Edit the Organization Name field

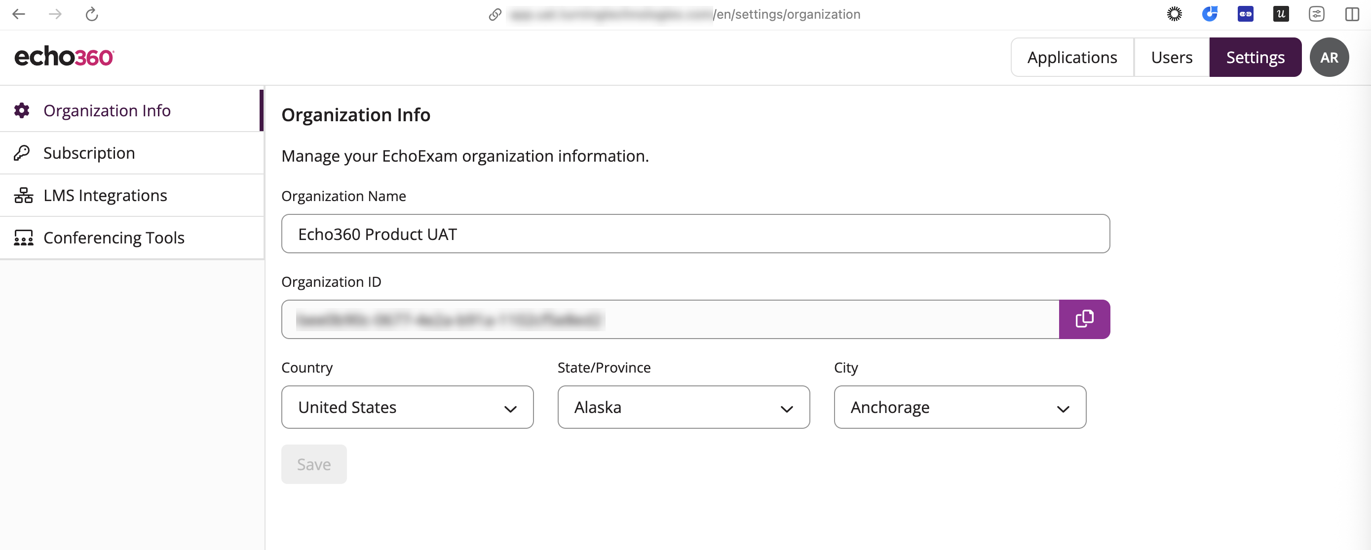(x=695, y=234)
